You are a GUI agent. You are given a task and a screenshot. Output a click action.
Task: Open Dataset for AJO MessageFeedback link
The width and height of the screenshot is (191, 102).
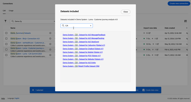tap(84, 35)
